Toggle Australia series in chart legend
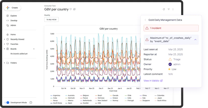 coord(70,95)
